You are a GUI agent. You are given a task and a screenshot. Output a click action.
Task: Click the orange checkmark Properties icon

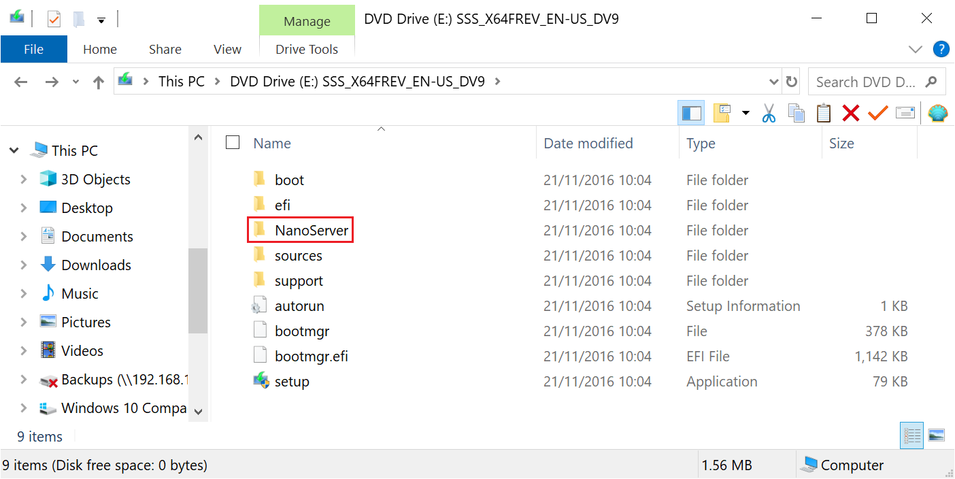click(877, 113)
